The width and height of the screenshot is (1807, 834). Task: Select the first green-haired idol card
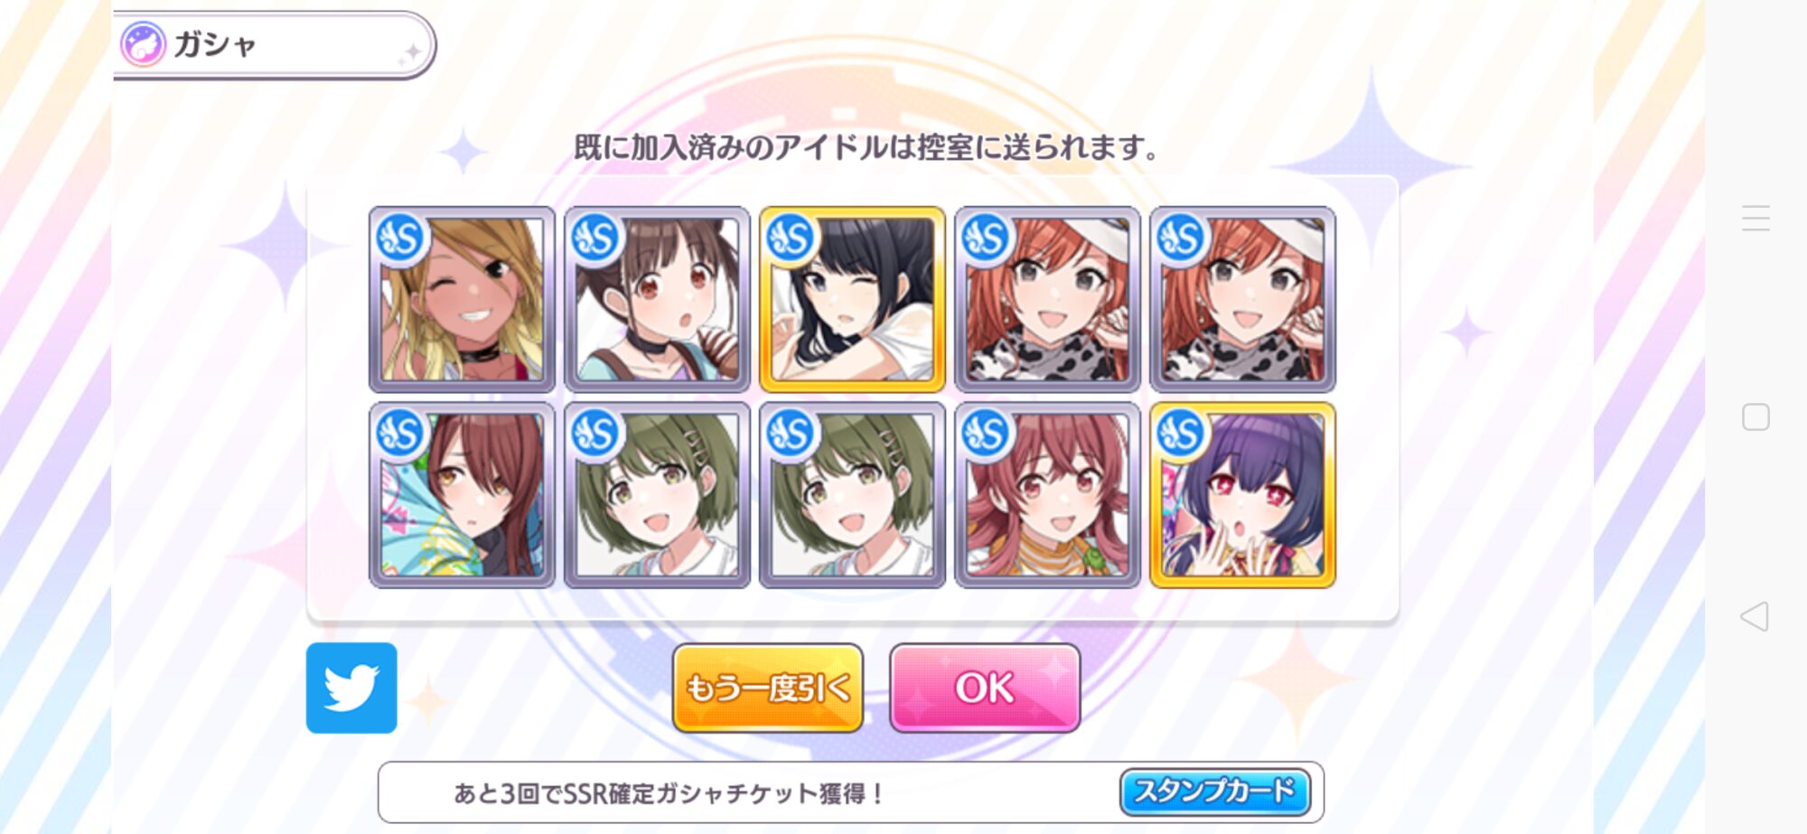pos(657,495)
